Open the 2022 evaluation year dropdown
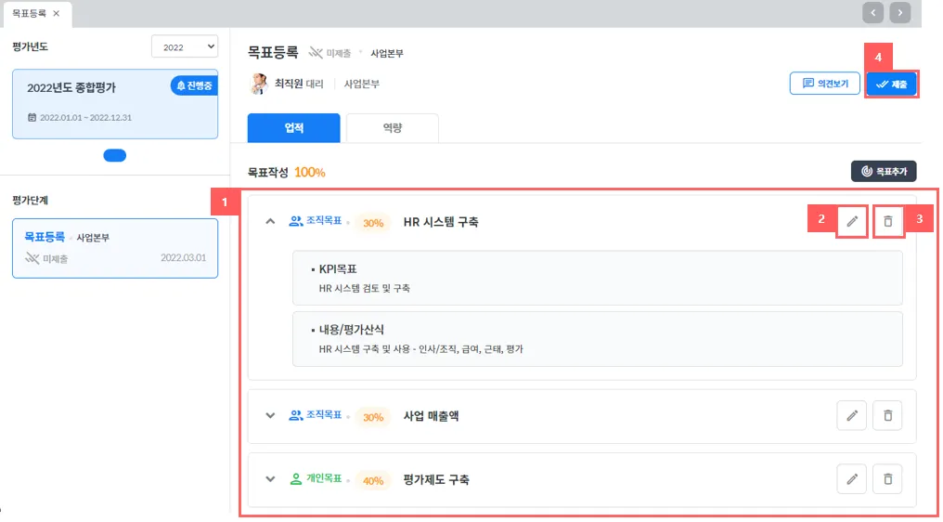This screenshot has width=943, height=522. point(184,46)
